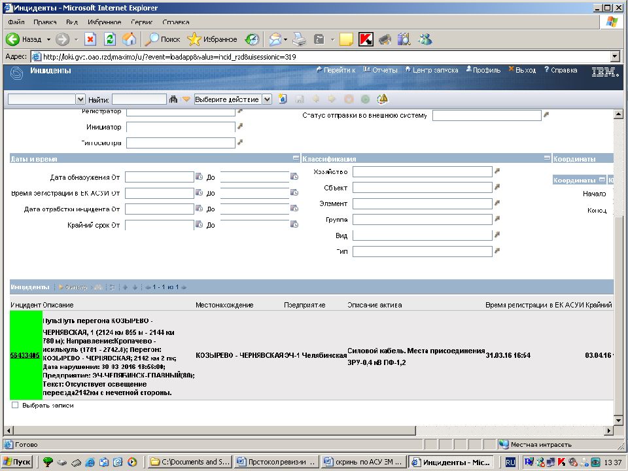Open the Правка menu
The image size is (628, 471).
(45, 22)
